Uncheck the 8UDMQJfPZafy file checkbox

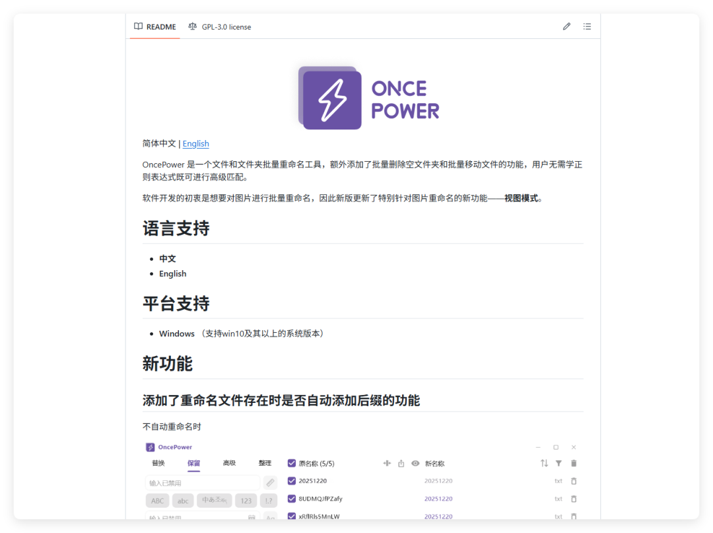(292, 499)
